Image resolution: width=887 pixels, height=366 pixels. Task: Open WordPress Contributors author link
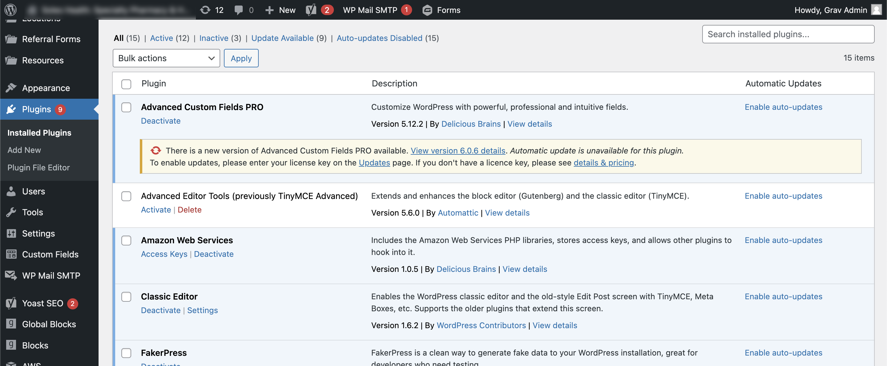(481, 325)
